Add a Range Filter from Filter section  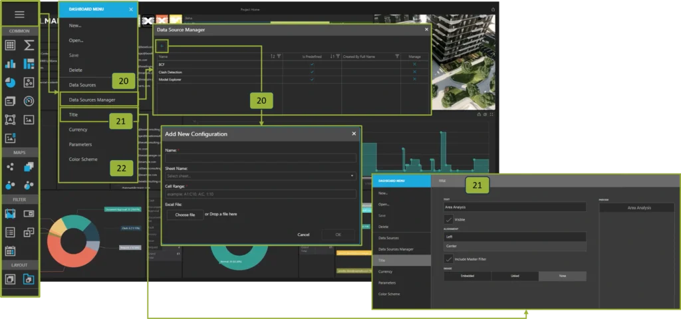coord(11,213)
